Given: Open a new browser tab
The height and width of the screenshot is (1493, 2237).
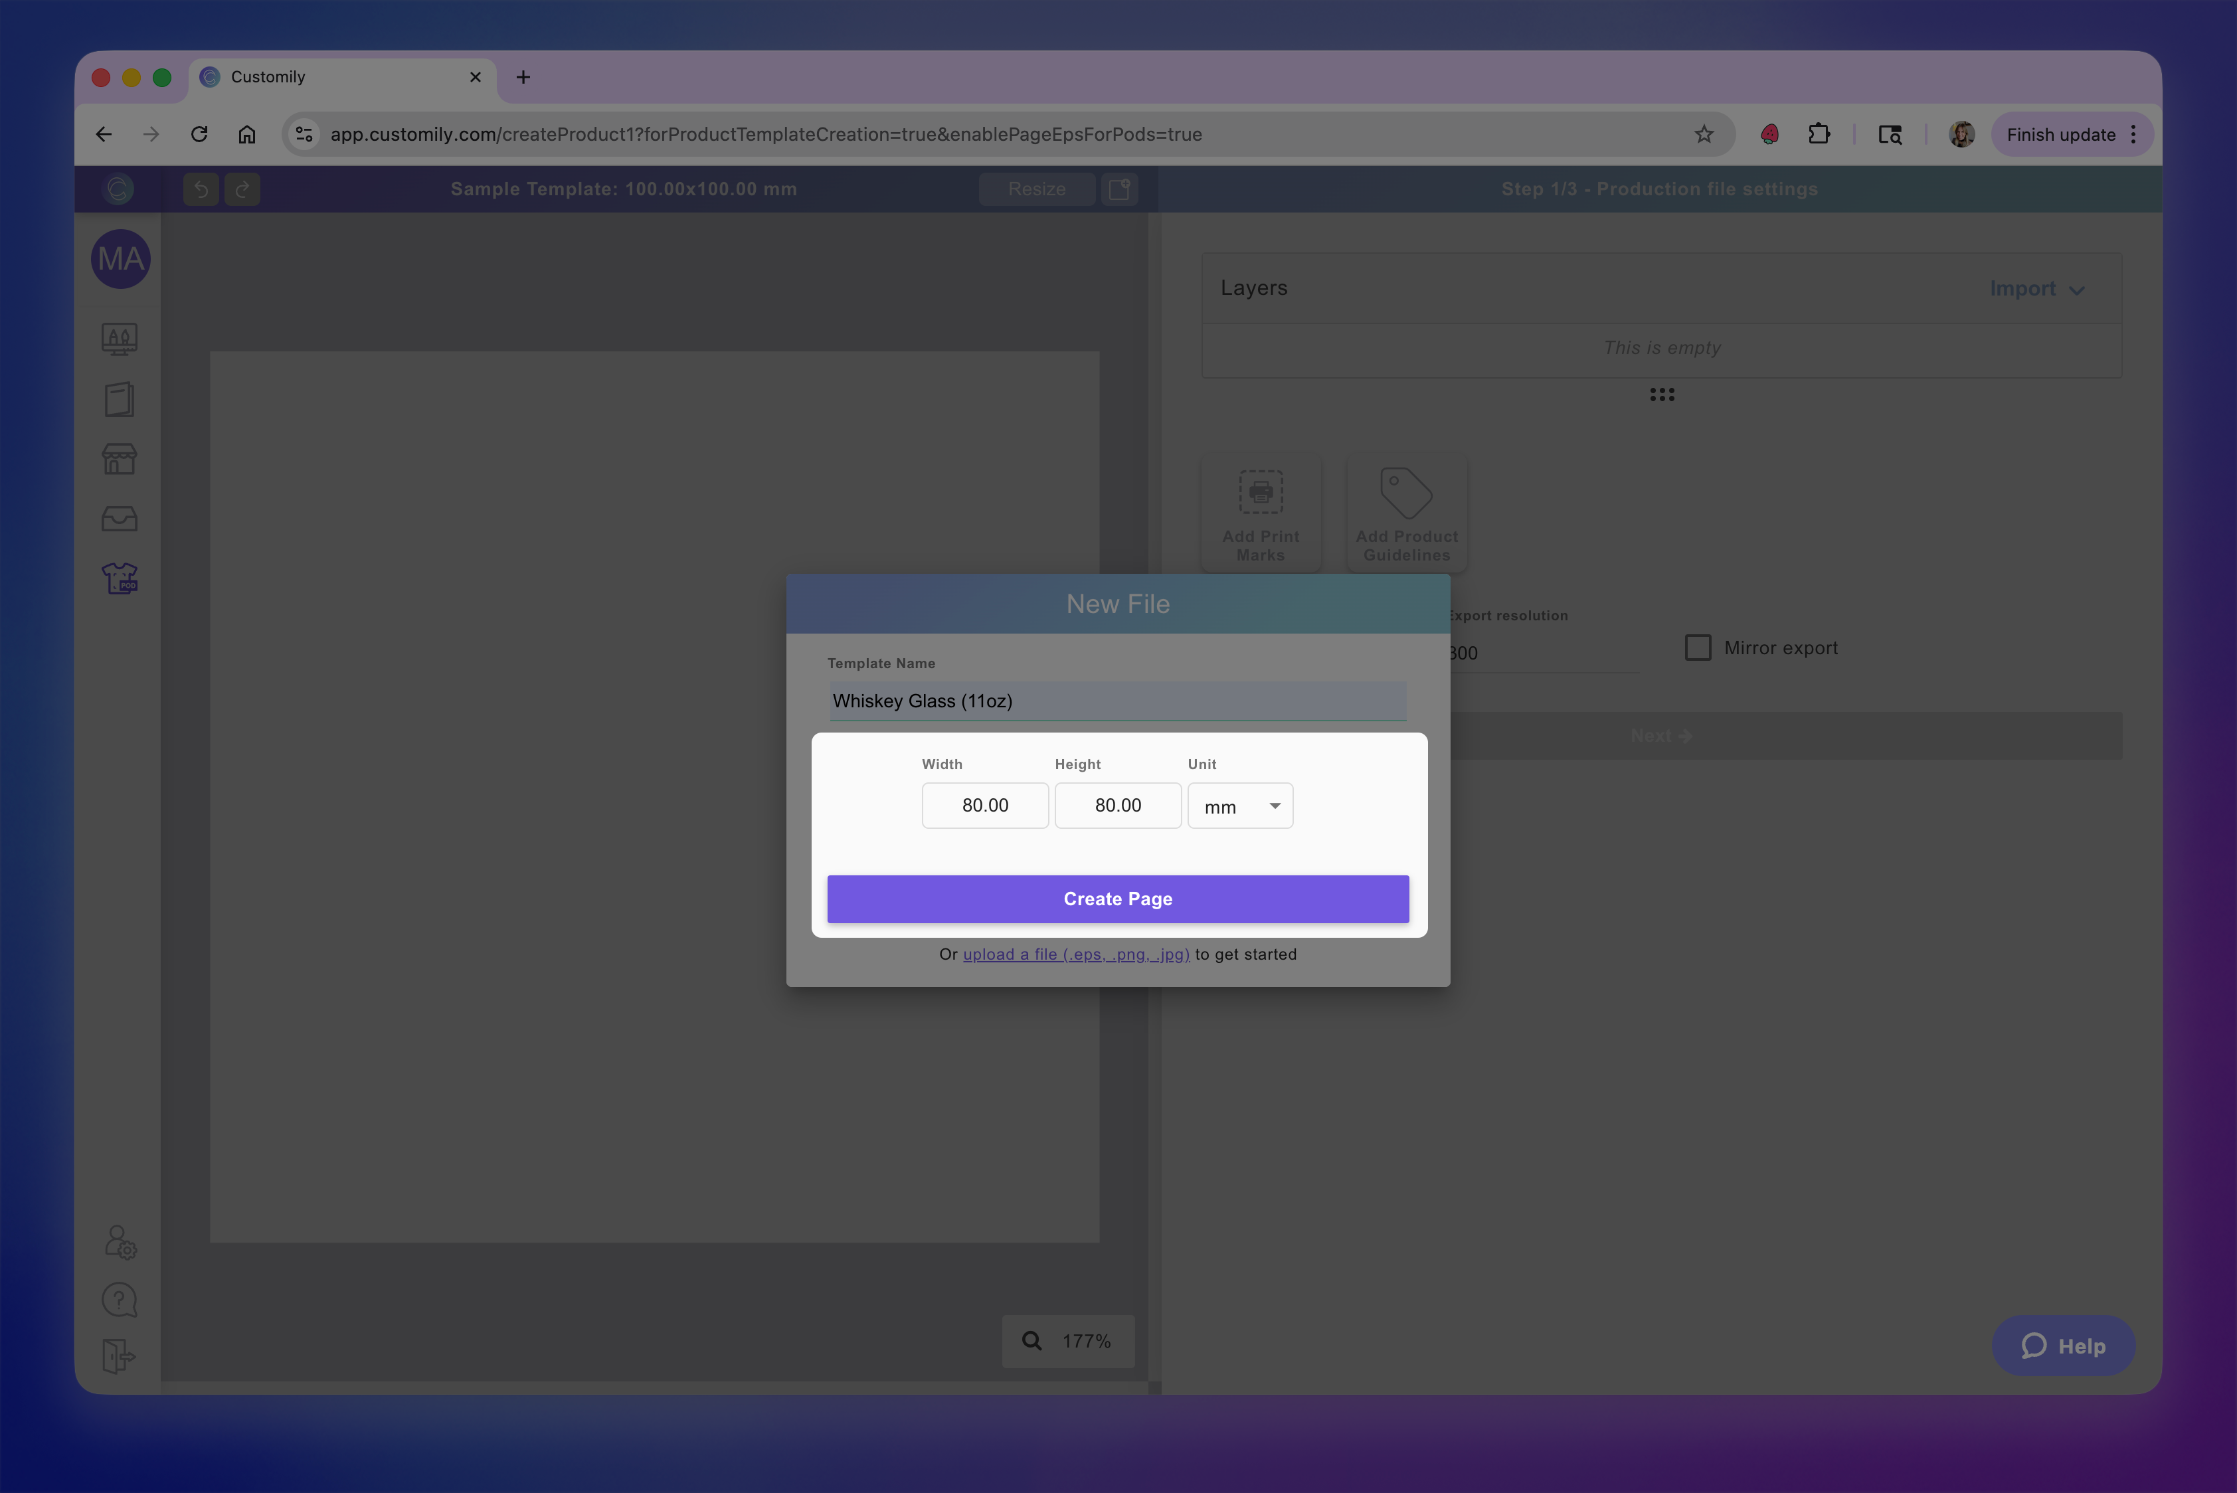Looking at the screenshot, I should pos(523,77).
